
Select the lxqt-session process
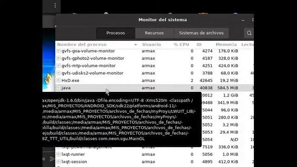[x=155, y=162]
